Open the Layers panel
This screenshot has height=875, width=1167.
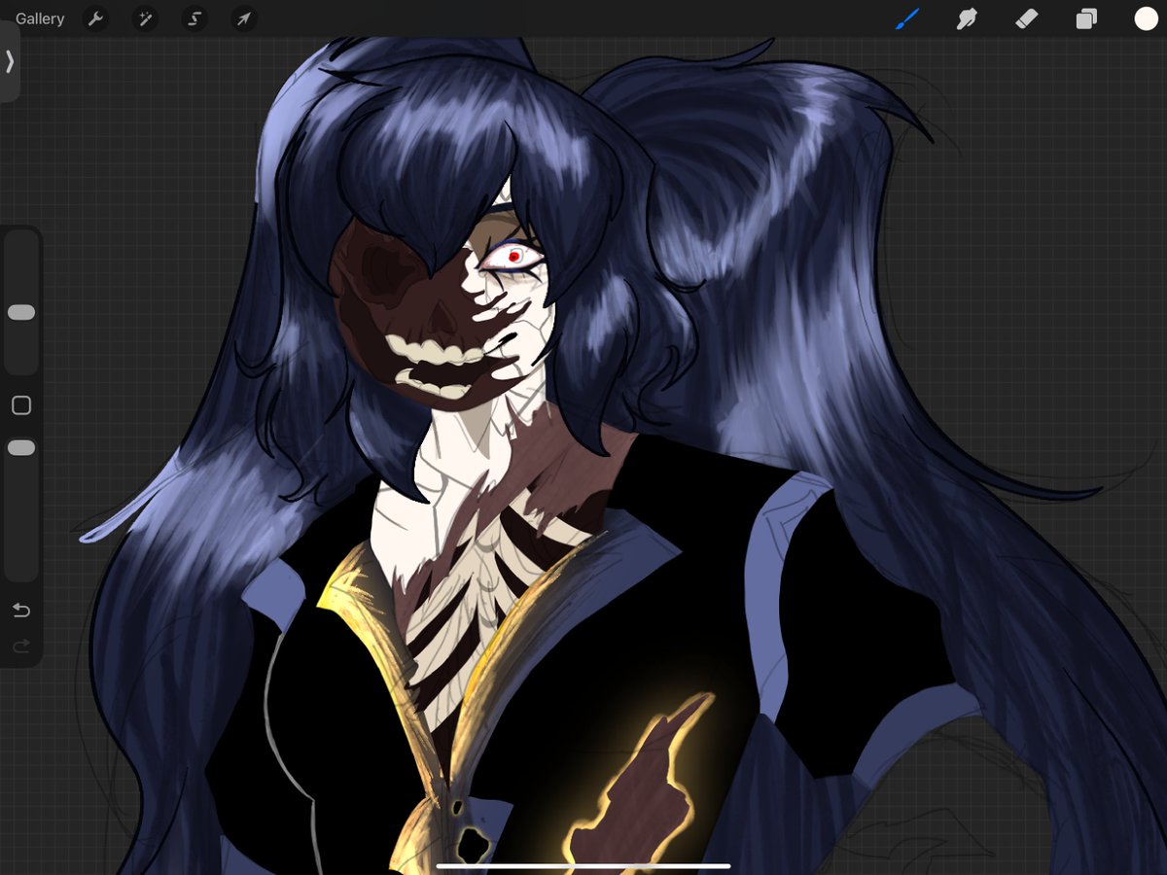[x=1086, y=18]
